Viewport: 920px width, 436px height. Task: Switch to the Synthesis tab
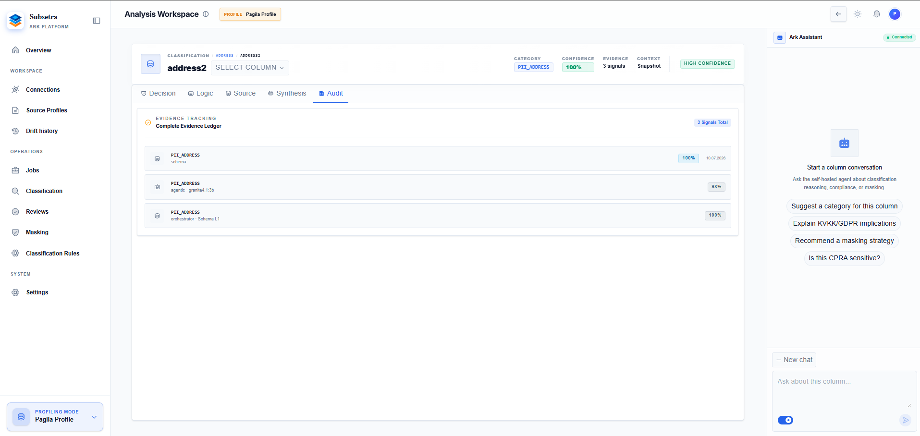pyautogui.click(x=287, y=93)
